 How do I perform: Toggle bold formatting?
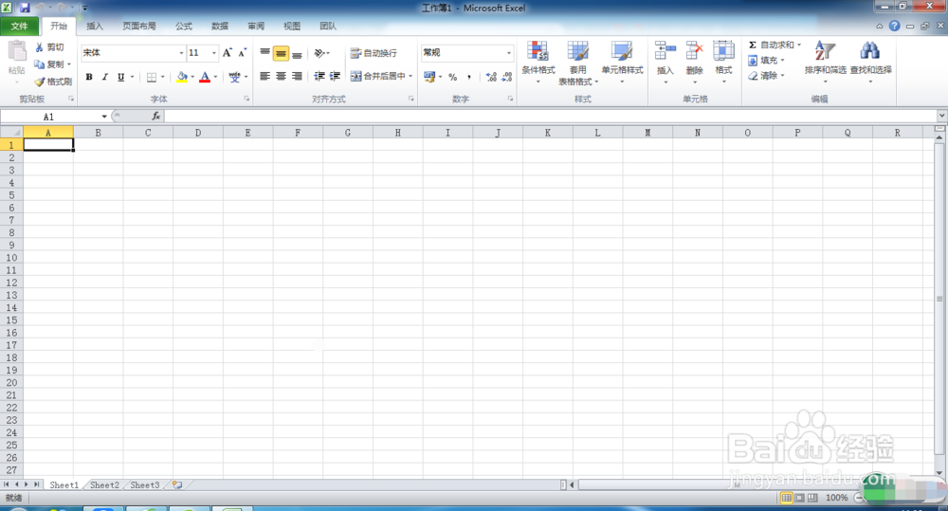(89, 77)
